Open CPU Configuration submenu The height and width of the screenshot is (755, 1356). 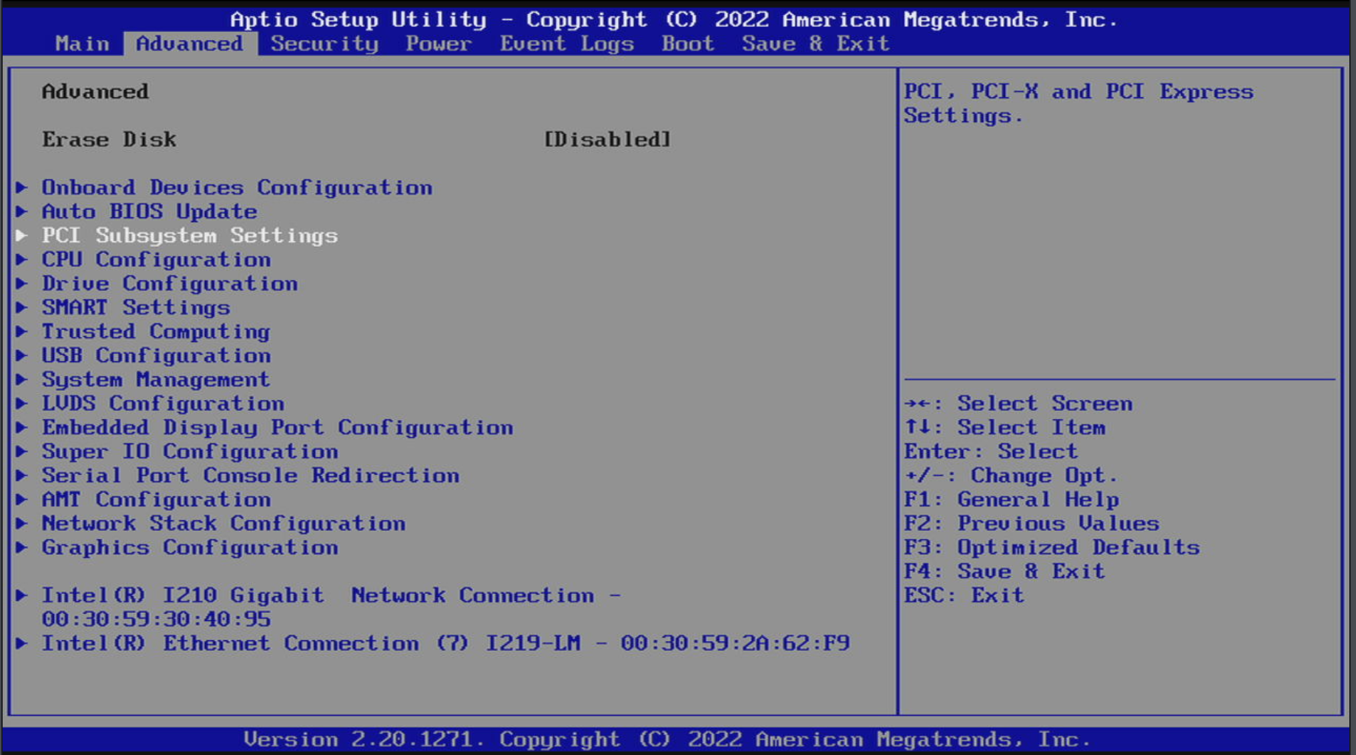(156, 259)
